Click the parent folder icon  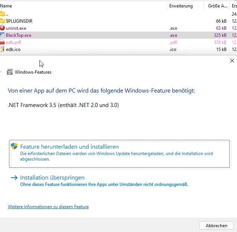(2, 14)
